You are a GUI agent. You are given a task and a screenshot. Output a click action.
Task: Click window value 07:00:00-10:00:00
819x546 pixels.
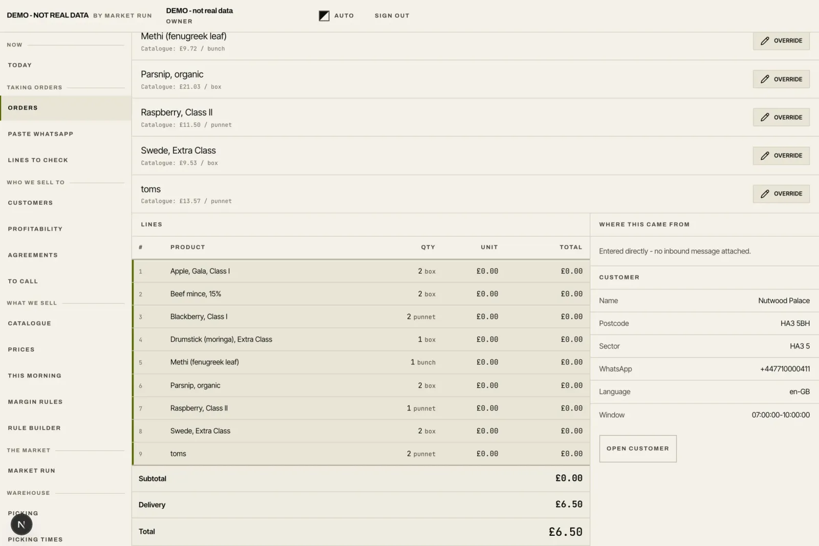point(781,415)
